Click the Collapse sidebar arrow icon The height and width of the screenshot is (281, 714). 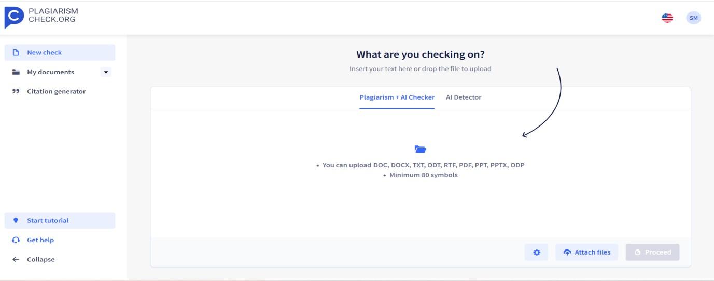click(x=16, y=259)
